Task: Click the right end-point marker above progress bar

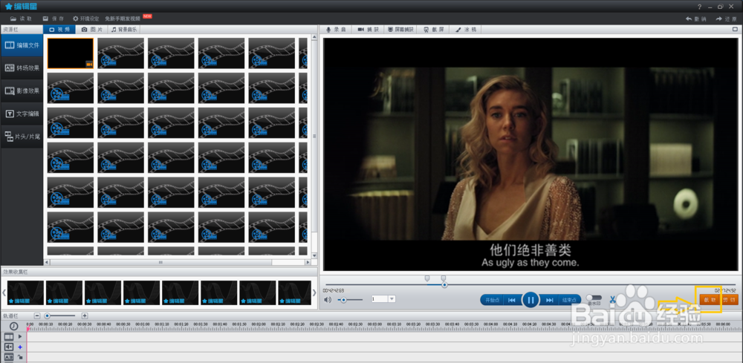Action: 443,279
